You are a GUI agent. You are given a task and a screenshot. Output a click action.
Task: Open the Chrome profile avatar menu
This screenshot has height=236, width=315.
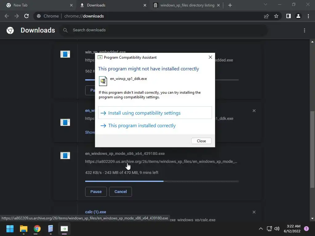[x=298, y=16]
